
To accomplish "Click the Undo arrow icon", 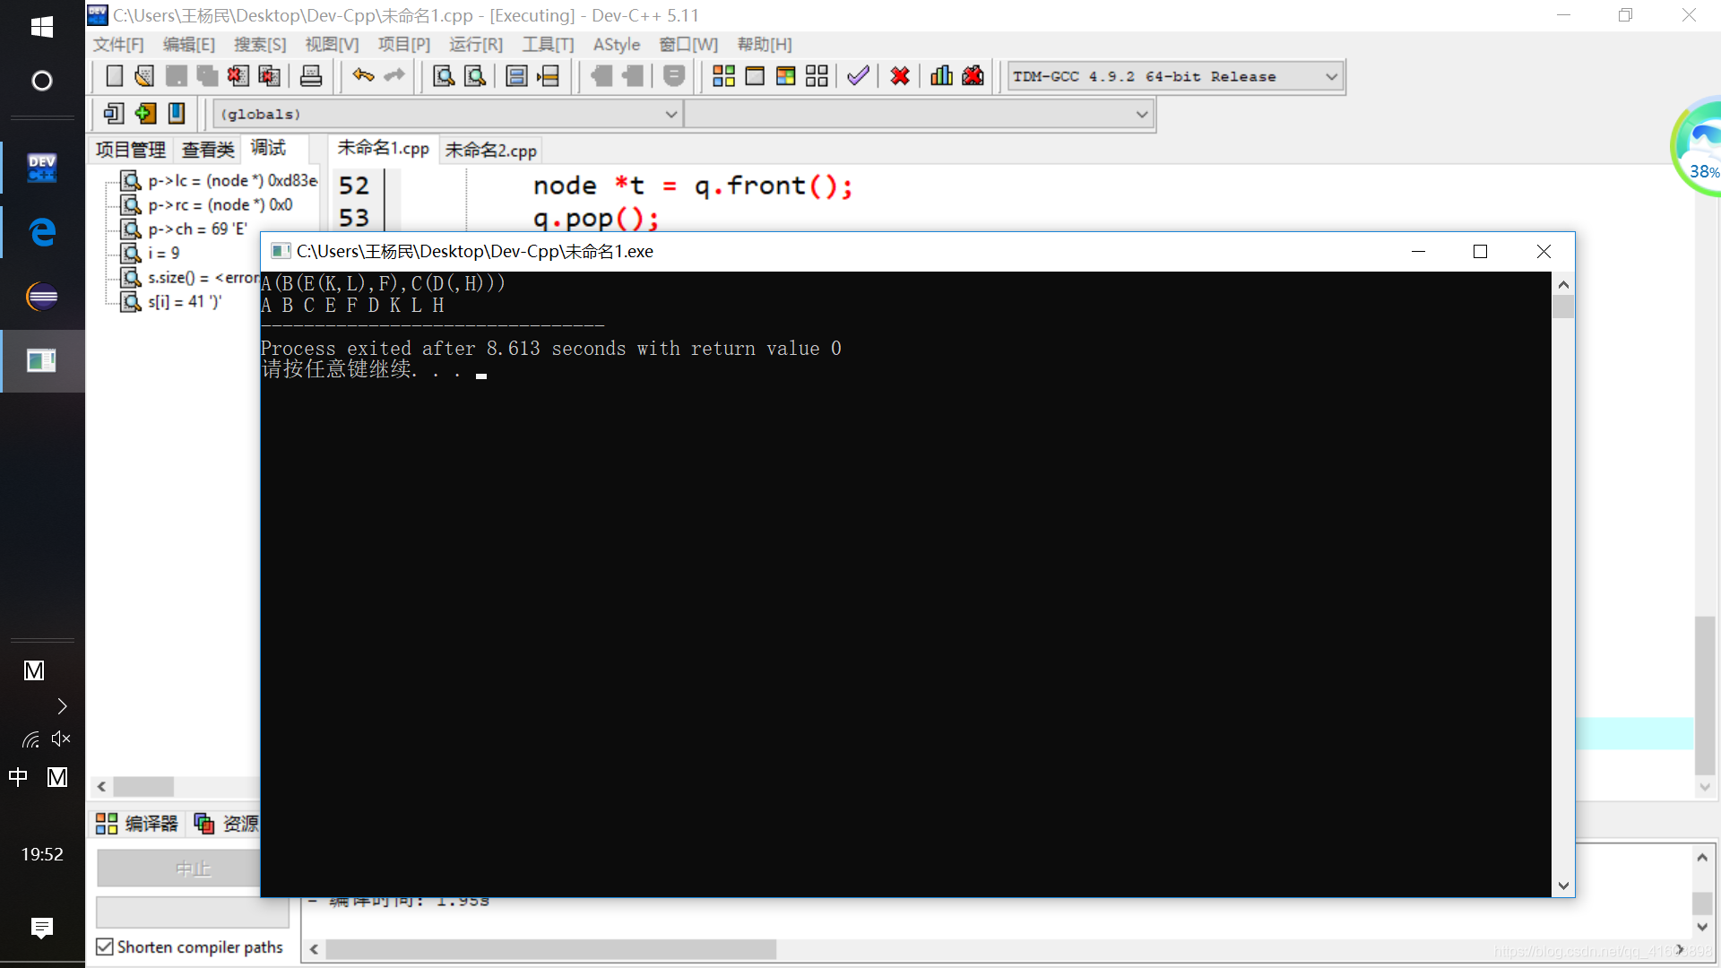I will [x=363, y=76].
